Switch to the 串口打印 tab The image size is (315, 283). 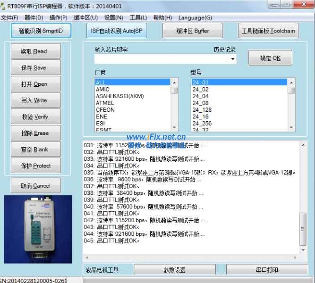266,270
